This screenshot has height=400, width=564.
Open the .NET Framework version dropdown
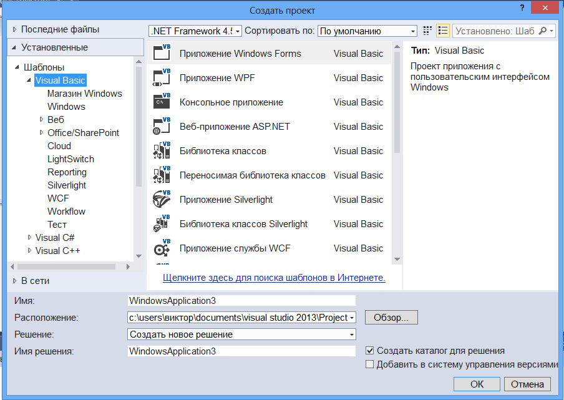tap(195, 31)
